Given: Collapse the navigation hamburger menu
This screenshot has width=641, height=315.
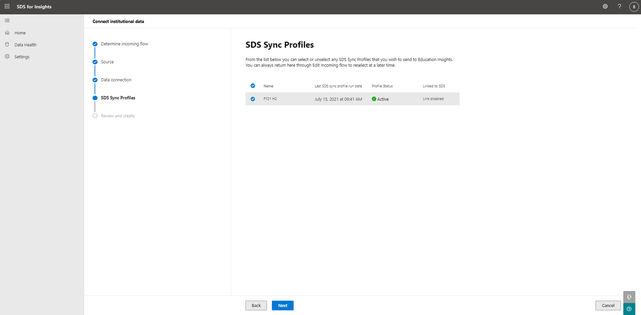Looking at the screenshot, I should coord(7,21).
